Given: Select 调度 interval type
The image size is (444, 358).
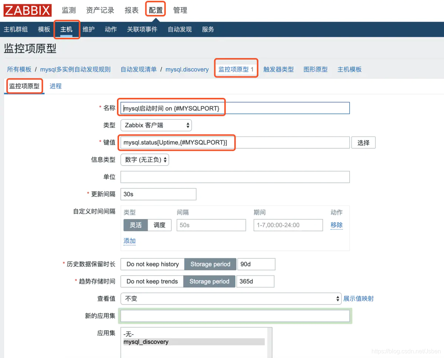Looking at the screenshot, I should click(159, 225).
